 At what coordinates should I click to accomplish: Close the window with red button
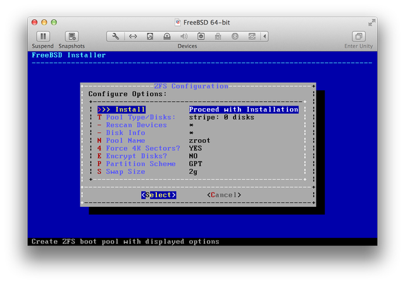(x=34, y=23)
